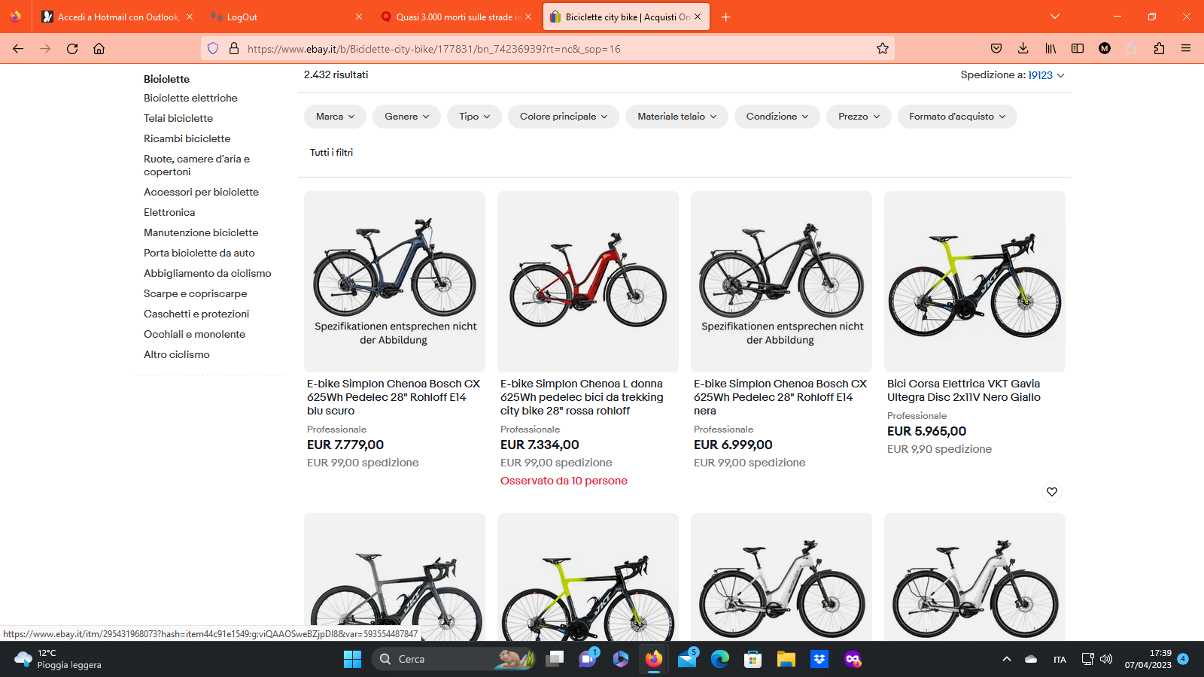1204x677 pixels.
Task: Reload the page with the refresh button
Action: pyautogui.click(x=72, y=49)
